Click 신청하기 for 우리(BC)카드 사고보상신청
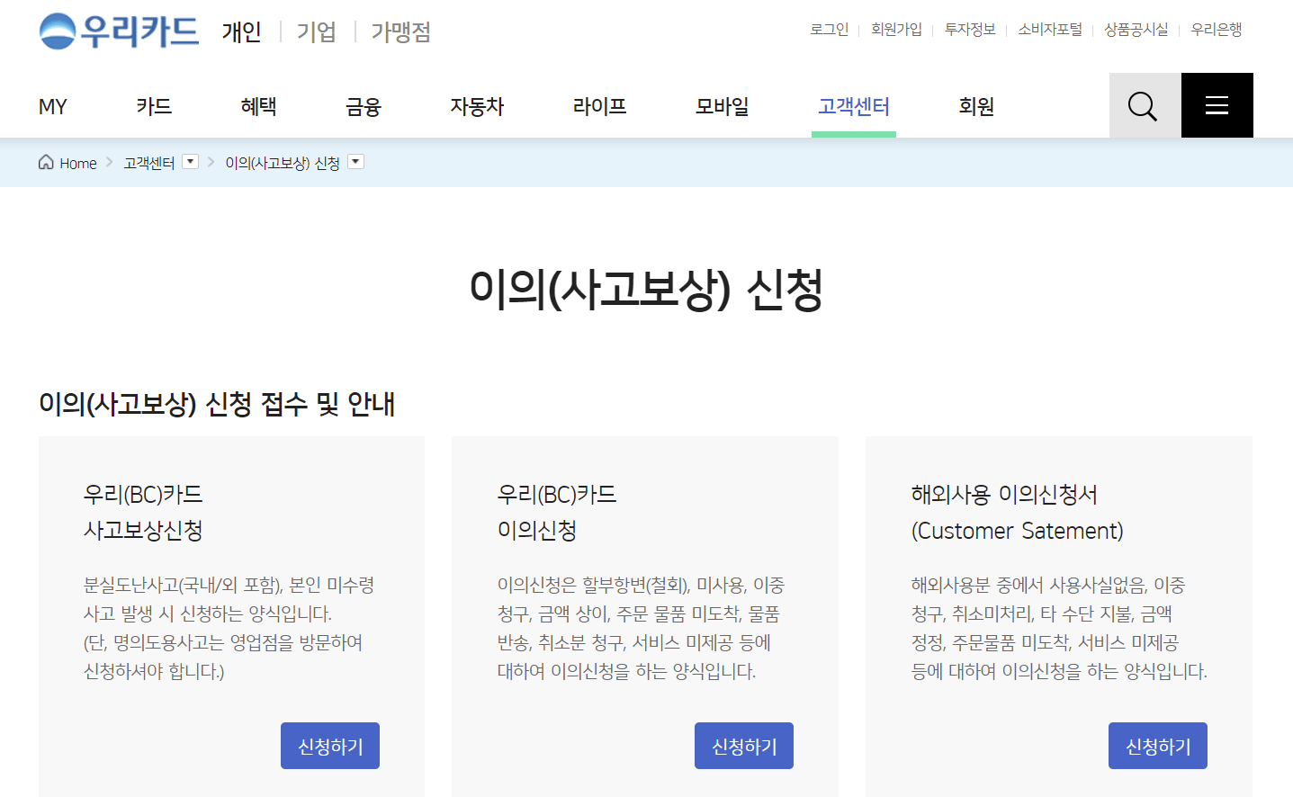The width and height of the screenshot is (1293, 797). [x=329, y=745]
